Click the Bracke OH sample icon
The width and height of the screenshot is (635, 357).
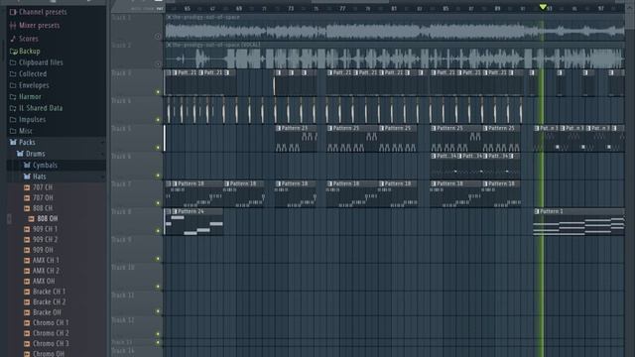pyautogui.click(x=27, y=312)
